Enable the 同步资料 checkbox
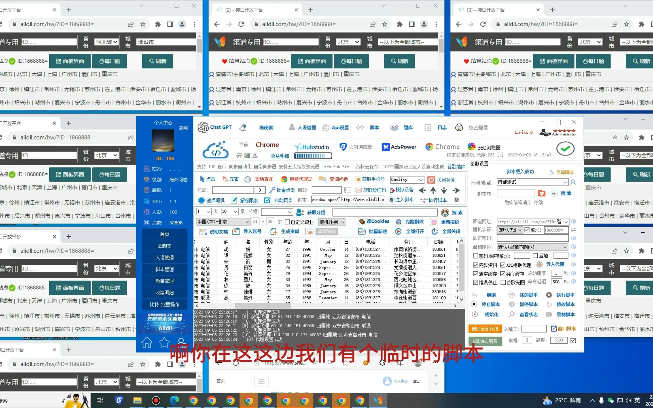 point(475,264)
